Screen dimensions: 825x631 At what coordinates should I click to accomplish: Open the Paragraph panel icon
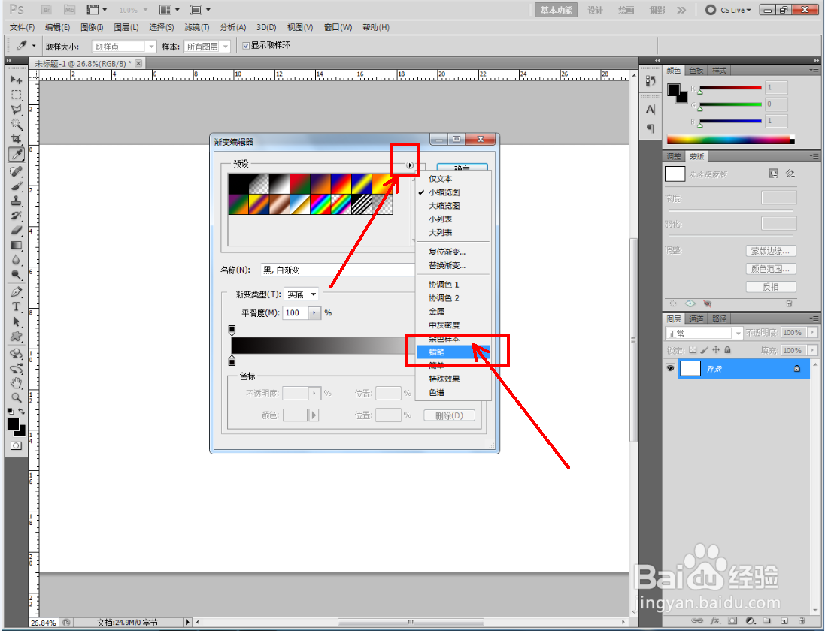coord(651,128)
